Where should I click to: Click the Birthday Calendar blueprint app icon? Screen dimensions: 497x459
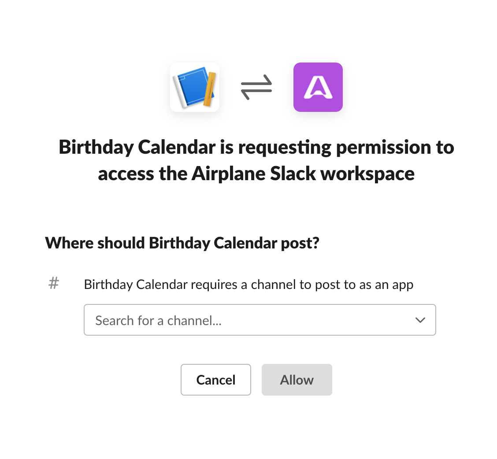pyautogui.click(x=195, y=87)
